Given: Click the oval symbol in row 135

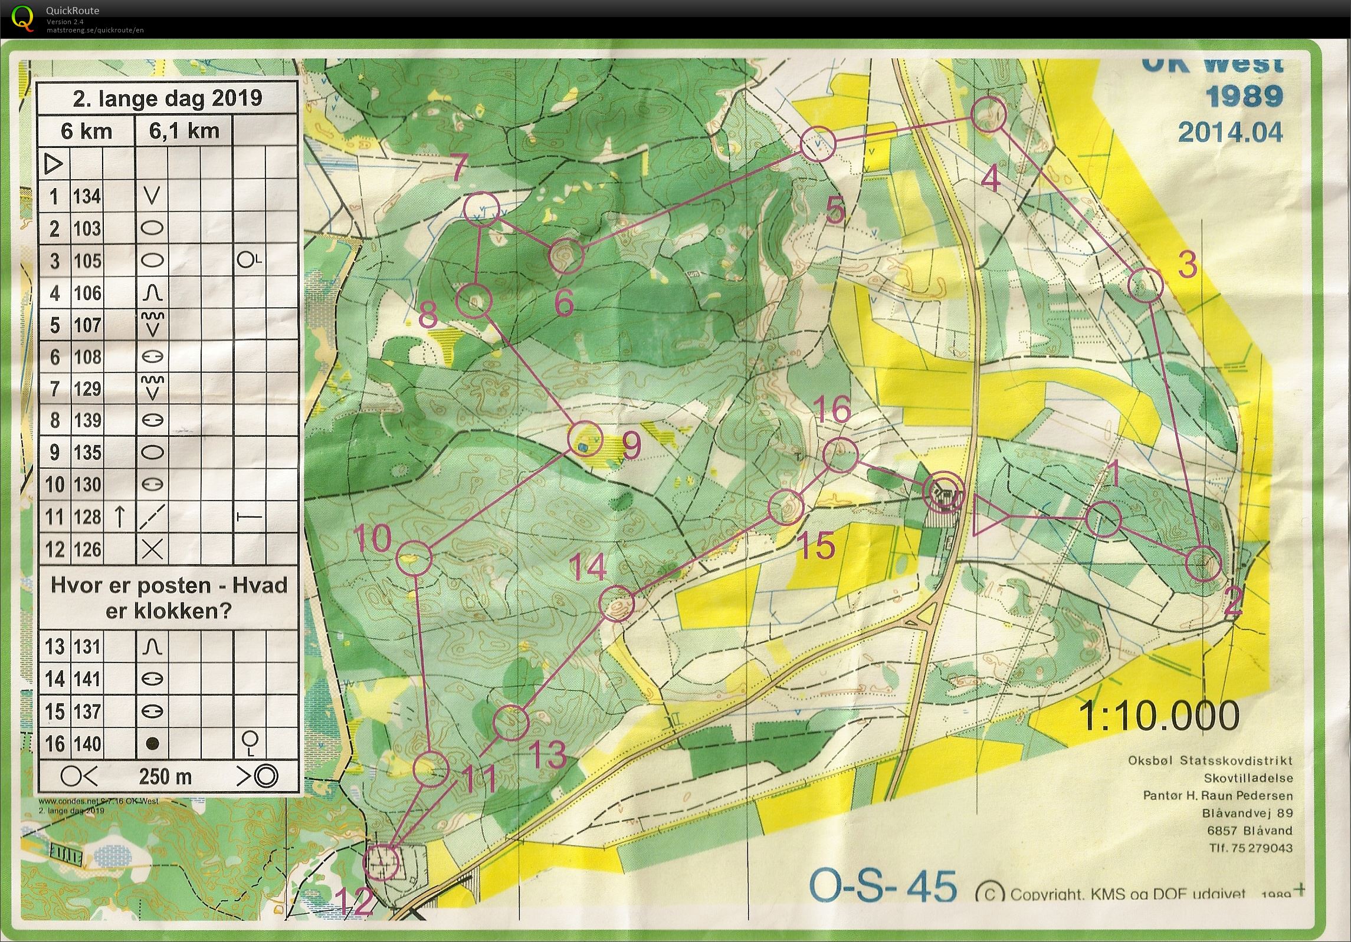Looking at the screenshot, I should pos(152,452).
